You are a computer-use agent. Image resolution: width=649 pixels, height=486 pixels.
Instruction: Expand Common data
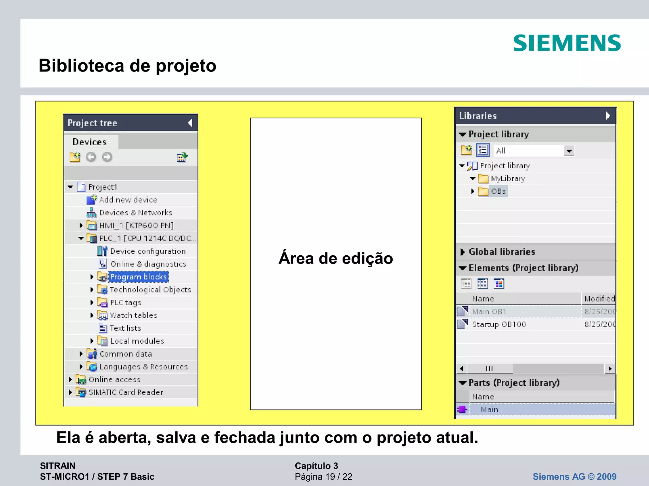click(81, 354)
